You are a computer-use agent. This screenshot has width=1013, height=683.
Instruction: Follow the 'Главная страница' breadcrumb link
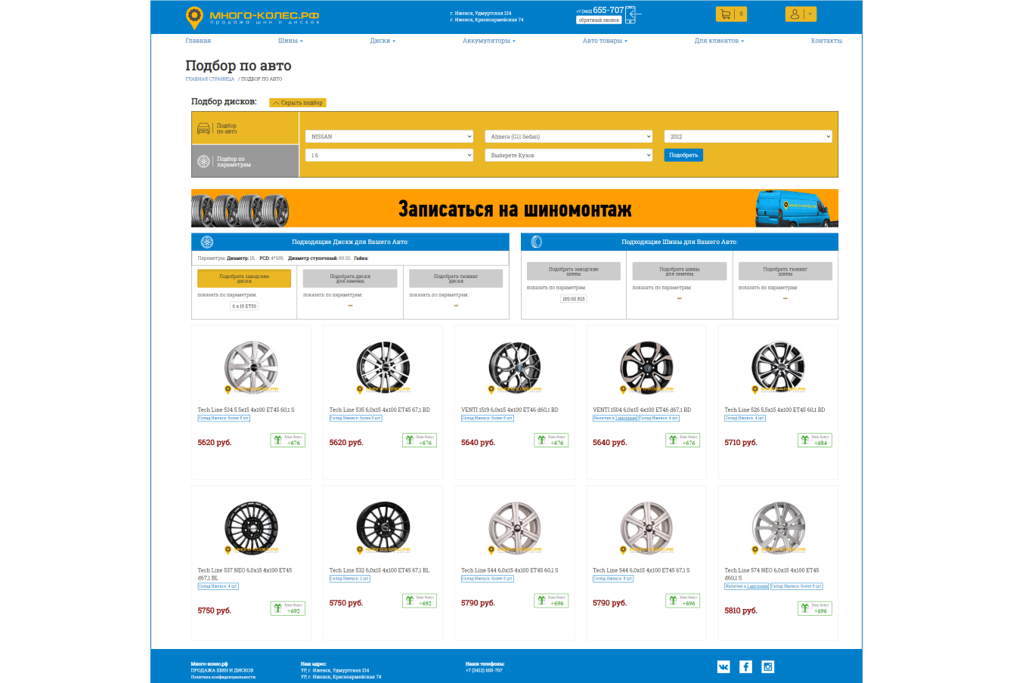tap(210, 79)
